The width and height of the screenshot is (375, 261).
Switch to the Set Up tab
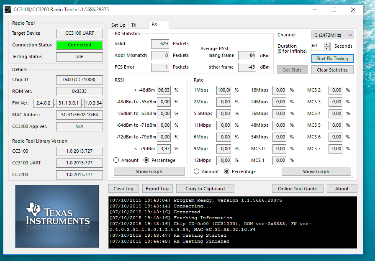pyautogui.click(x=118, y=25)
